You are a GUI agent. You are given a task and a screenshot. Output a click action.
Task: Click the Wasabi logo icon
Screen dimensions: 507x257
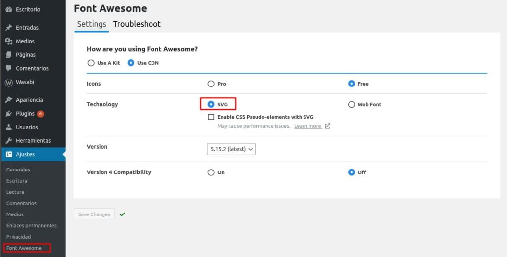point(9,82)
